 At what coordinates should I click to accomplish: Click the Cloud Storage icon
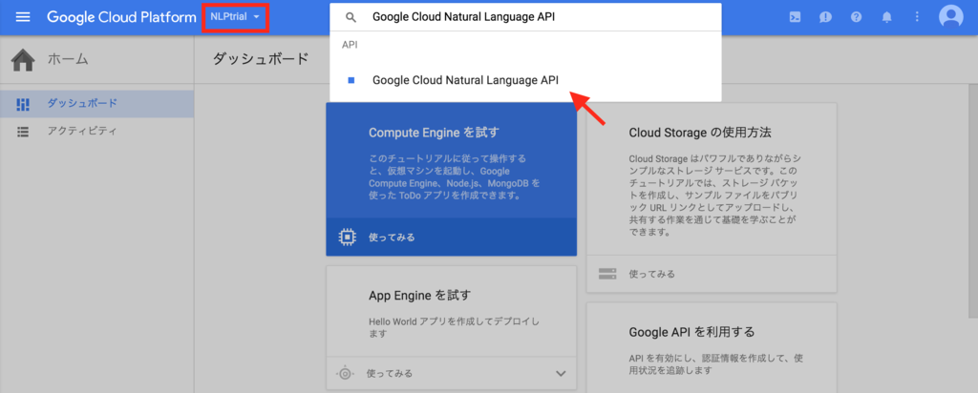click(x=606, y=274)
